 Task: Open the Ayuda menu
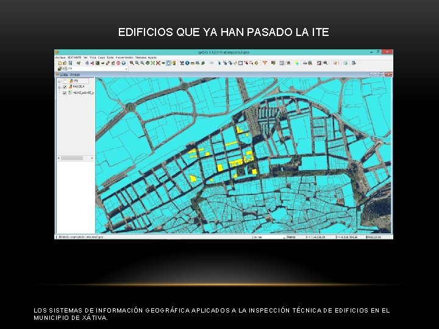[152, 57]
